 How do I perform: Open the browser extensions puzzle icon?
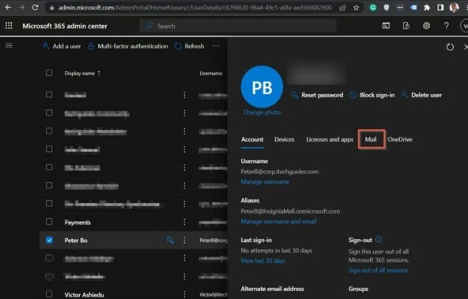[x=427, y=8]
